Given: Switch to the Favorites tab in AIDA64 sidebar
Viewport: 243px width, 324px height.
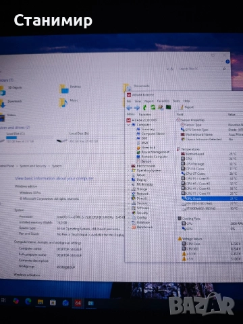Looking at the screenshot, I should (x=144, y=115).
